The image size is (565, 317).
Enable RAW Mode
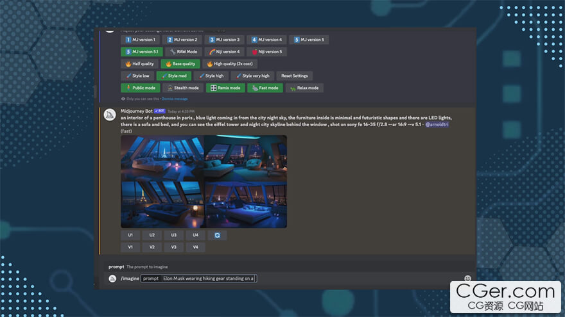(x=184, y=52)
